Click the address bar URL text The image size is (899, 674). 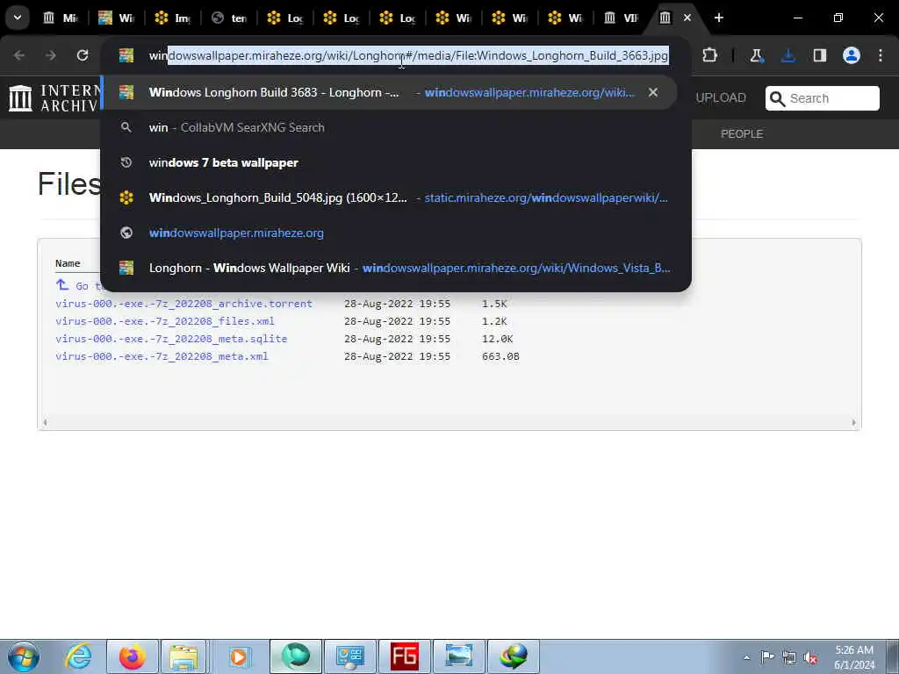point(408,55)
